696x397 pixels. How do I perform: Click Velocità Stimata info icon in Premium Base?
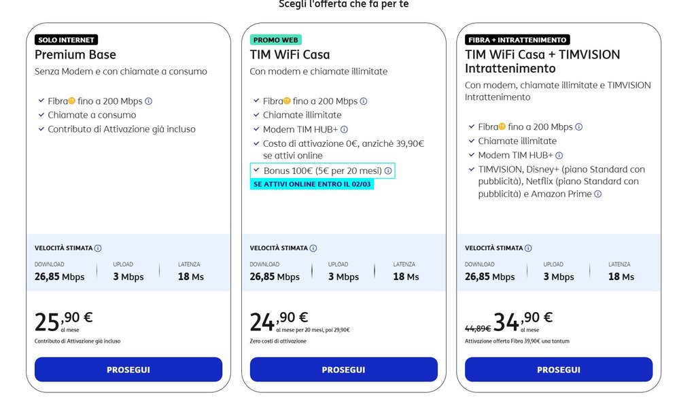(x=98, y=249)
